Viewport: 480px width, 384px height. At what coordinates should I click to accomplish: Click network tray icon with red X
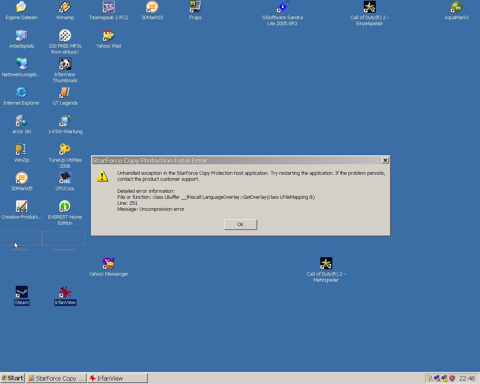pyautogui.click(x=437, y=378)
